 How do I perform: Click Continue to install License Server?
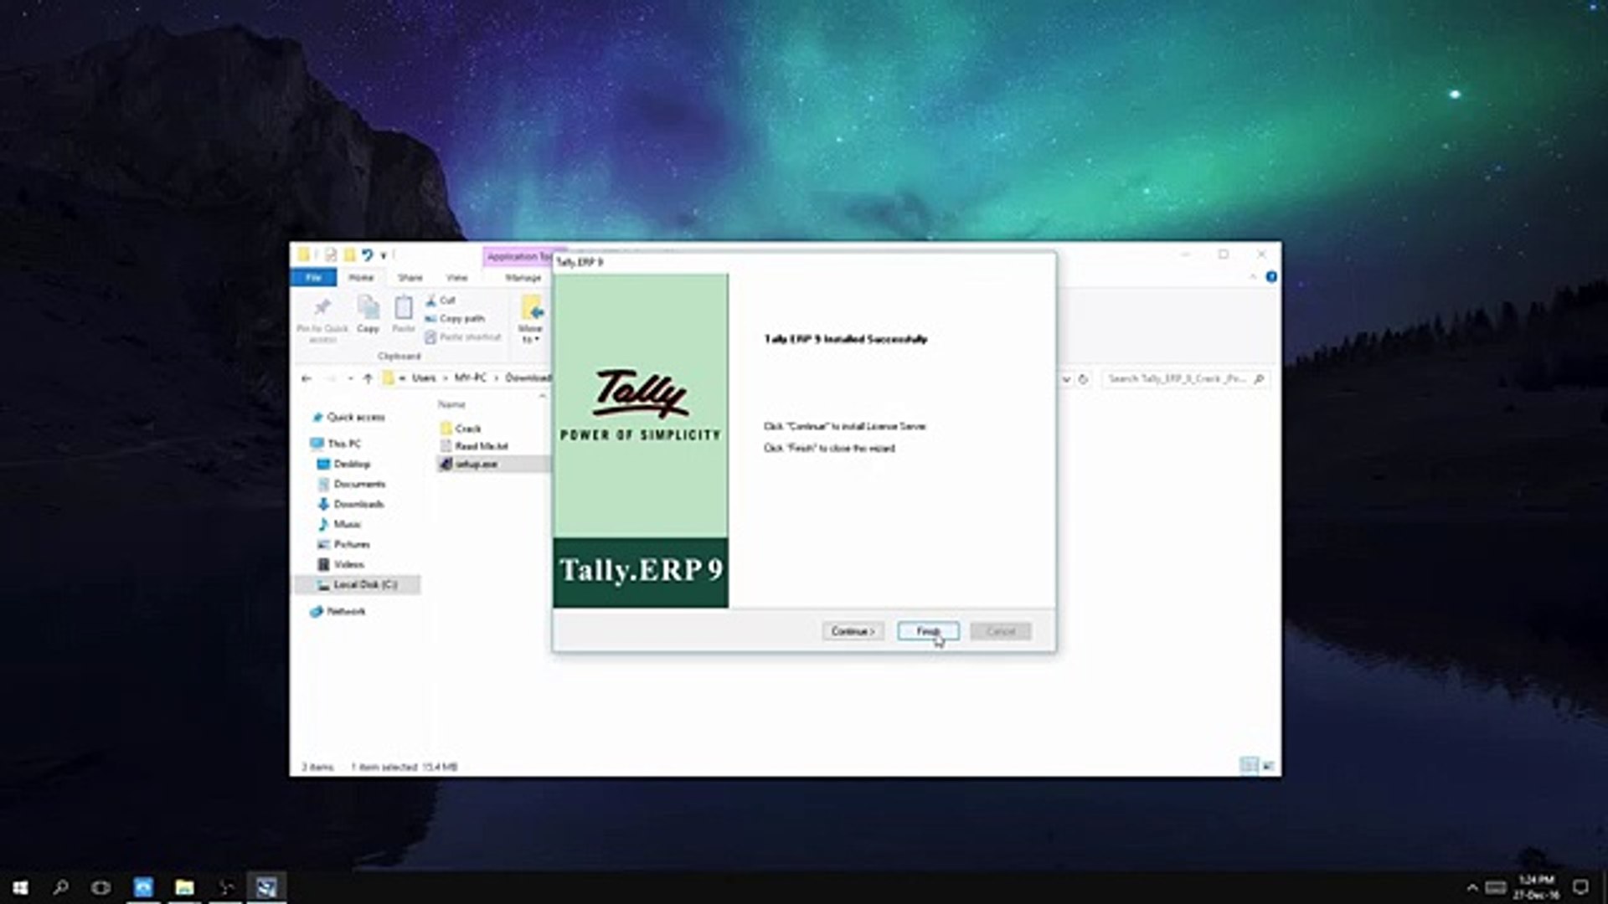point(852,631)
